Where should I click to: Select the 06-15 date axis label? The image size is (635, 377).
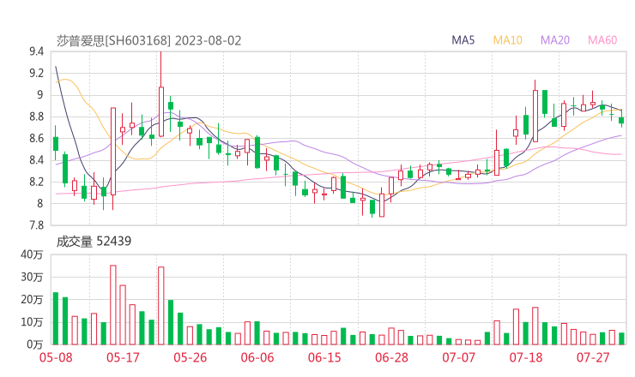(x=324, y=356)
